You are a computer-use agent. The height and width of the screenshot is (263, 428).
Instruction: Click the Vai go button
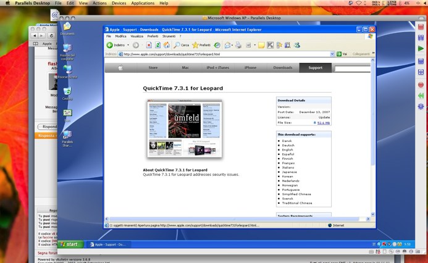[342, 54]
